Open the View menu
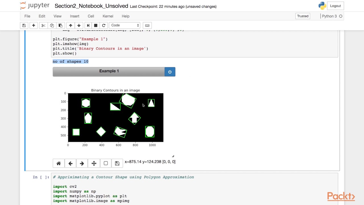Screen dimensions: 364x205 (57, 16)
